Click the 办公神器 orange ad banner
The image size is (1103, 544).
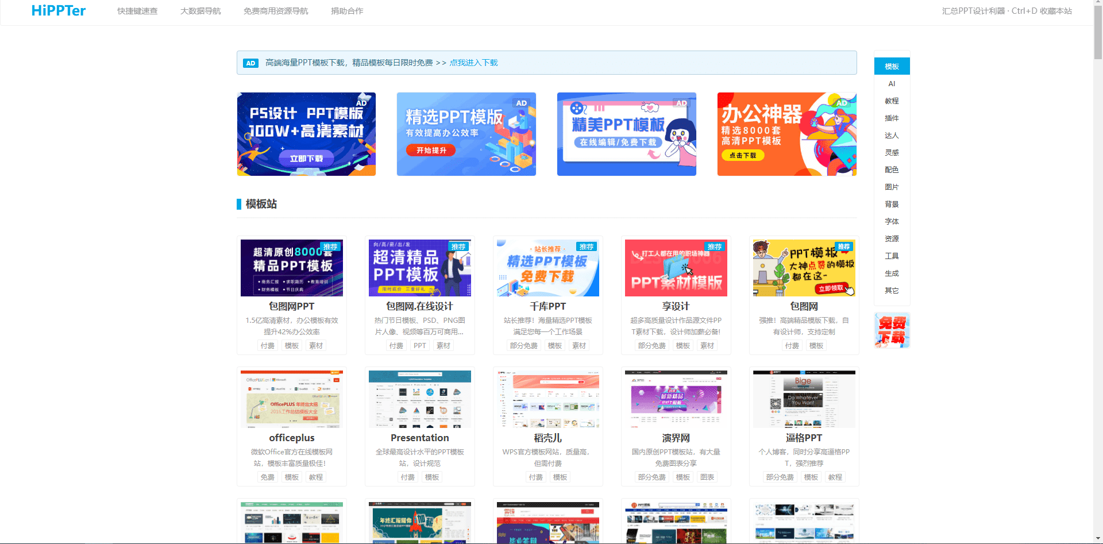click(x=786, y=134)
